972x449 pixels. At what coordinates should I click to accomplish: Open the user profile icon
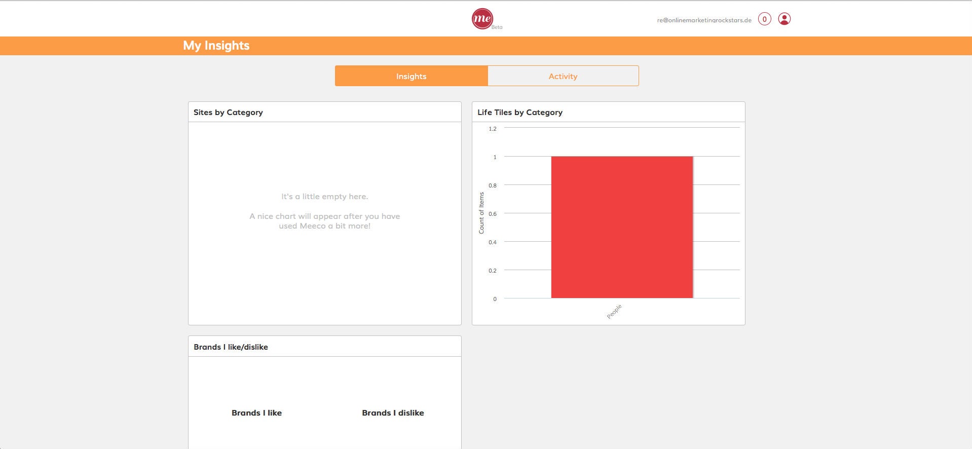(784, 19)
